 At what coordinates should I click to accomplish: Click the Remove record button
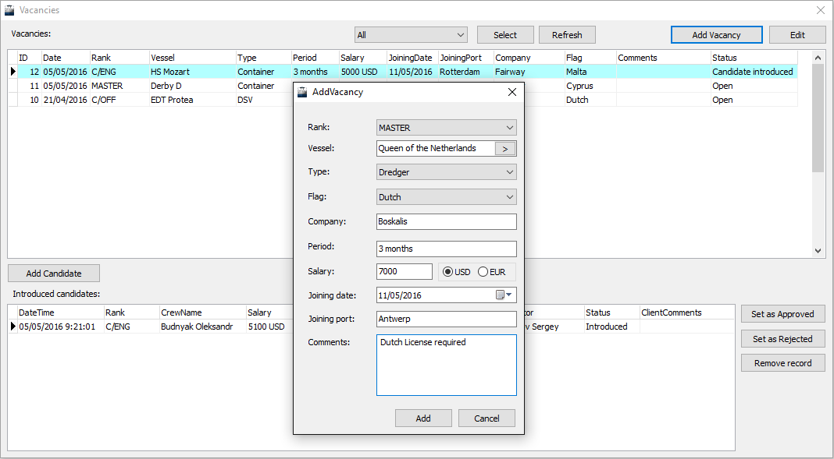tap(783, 363)
